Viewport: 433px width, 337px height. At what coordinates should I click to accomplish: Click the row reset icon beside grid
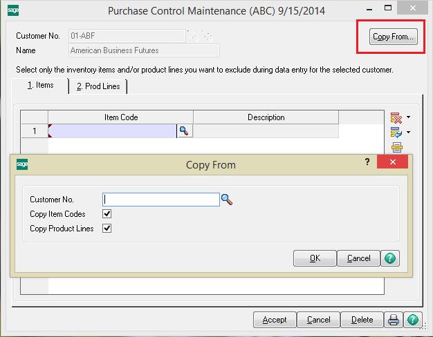(396, 132)
